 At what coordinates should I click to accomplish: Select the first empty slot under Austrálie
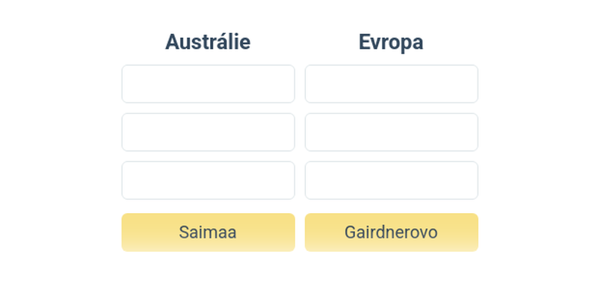pyautogui.click(x=208, y=84)
